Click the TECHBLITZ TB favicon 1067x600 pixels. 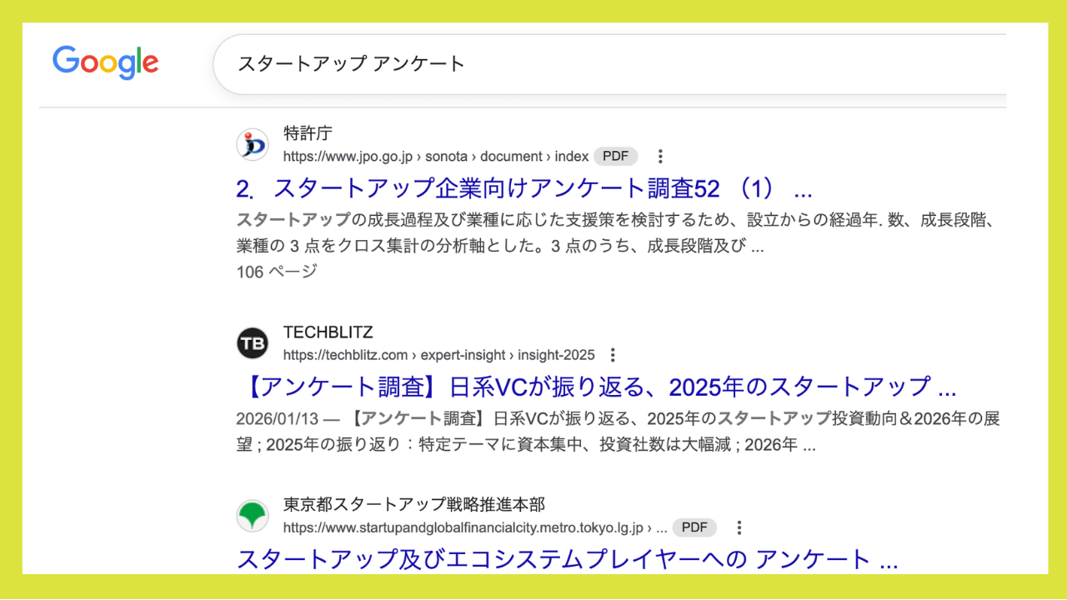[252, 343]
